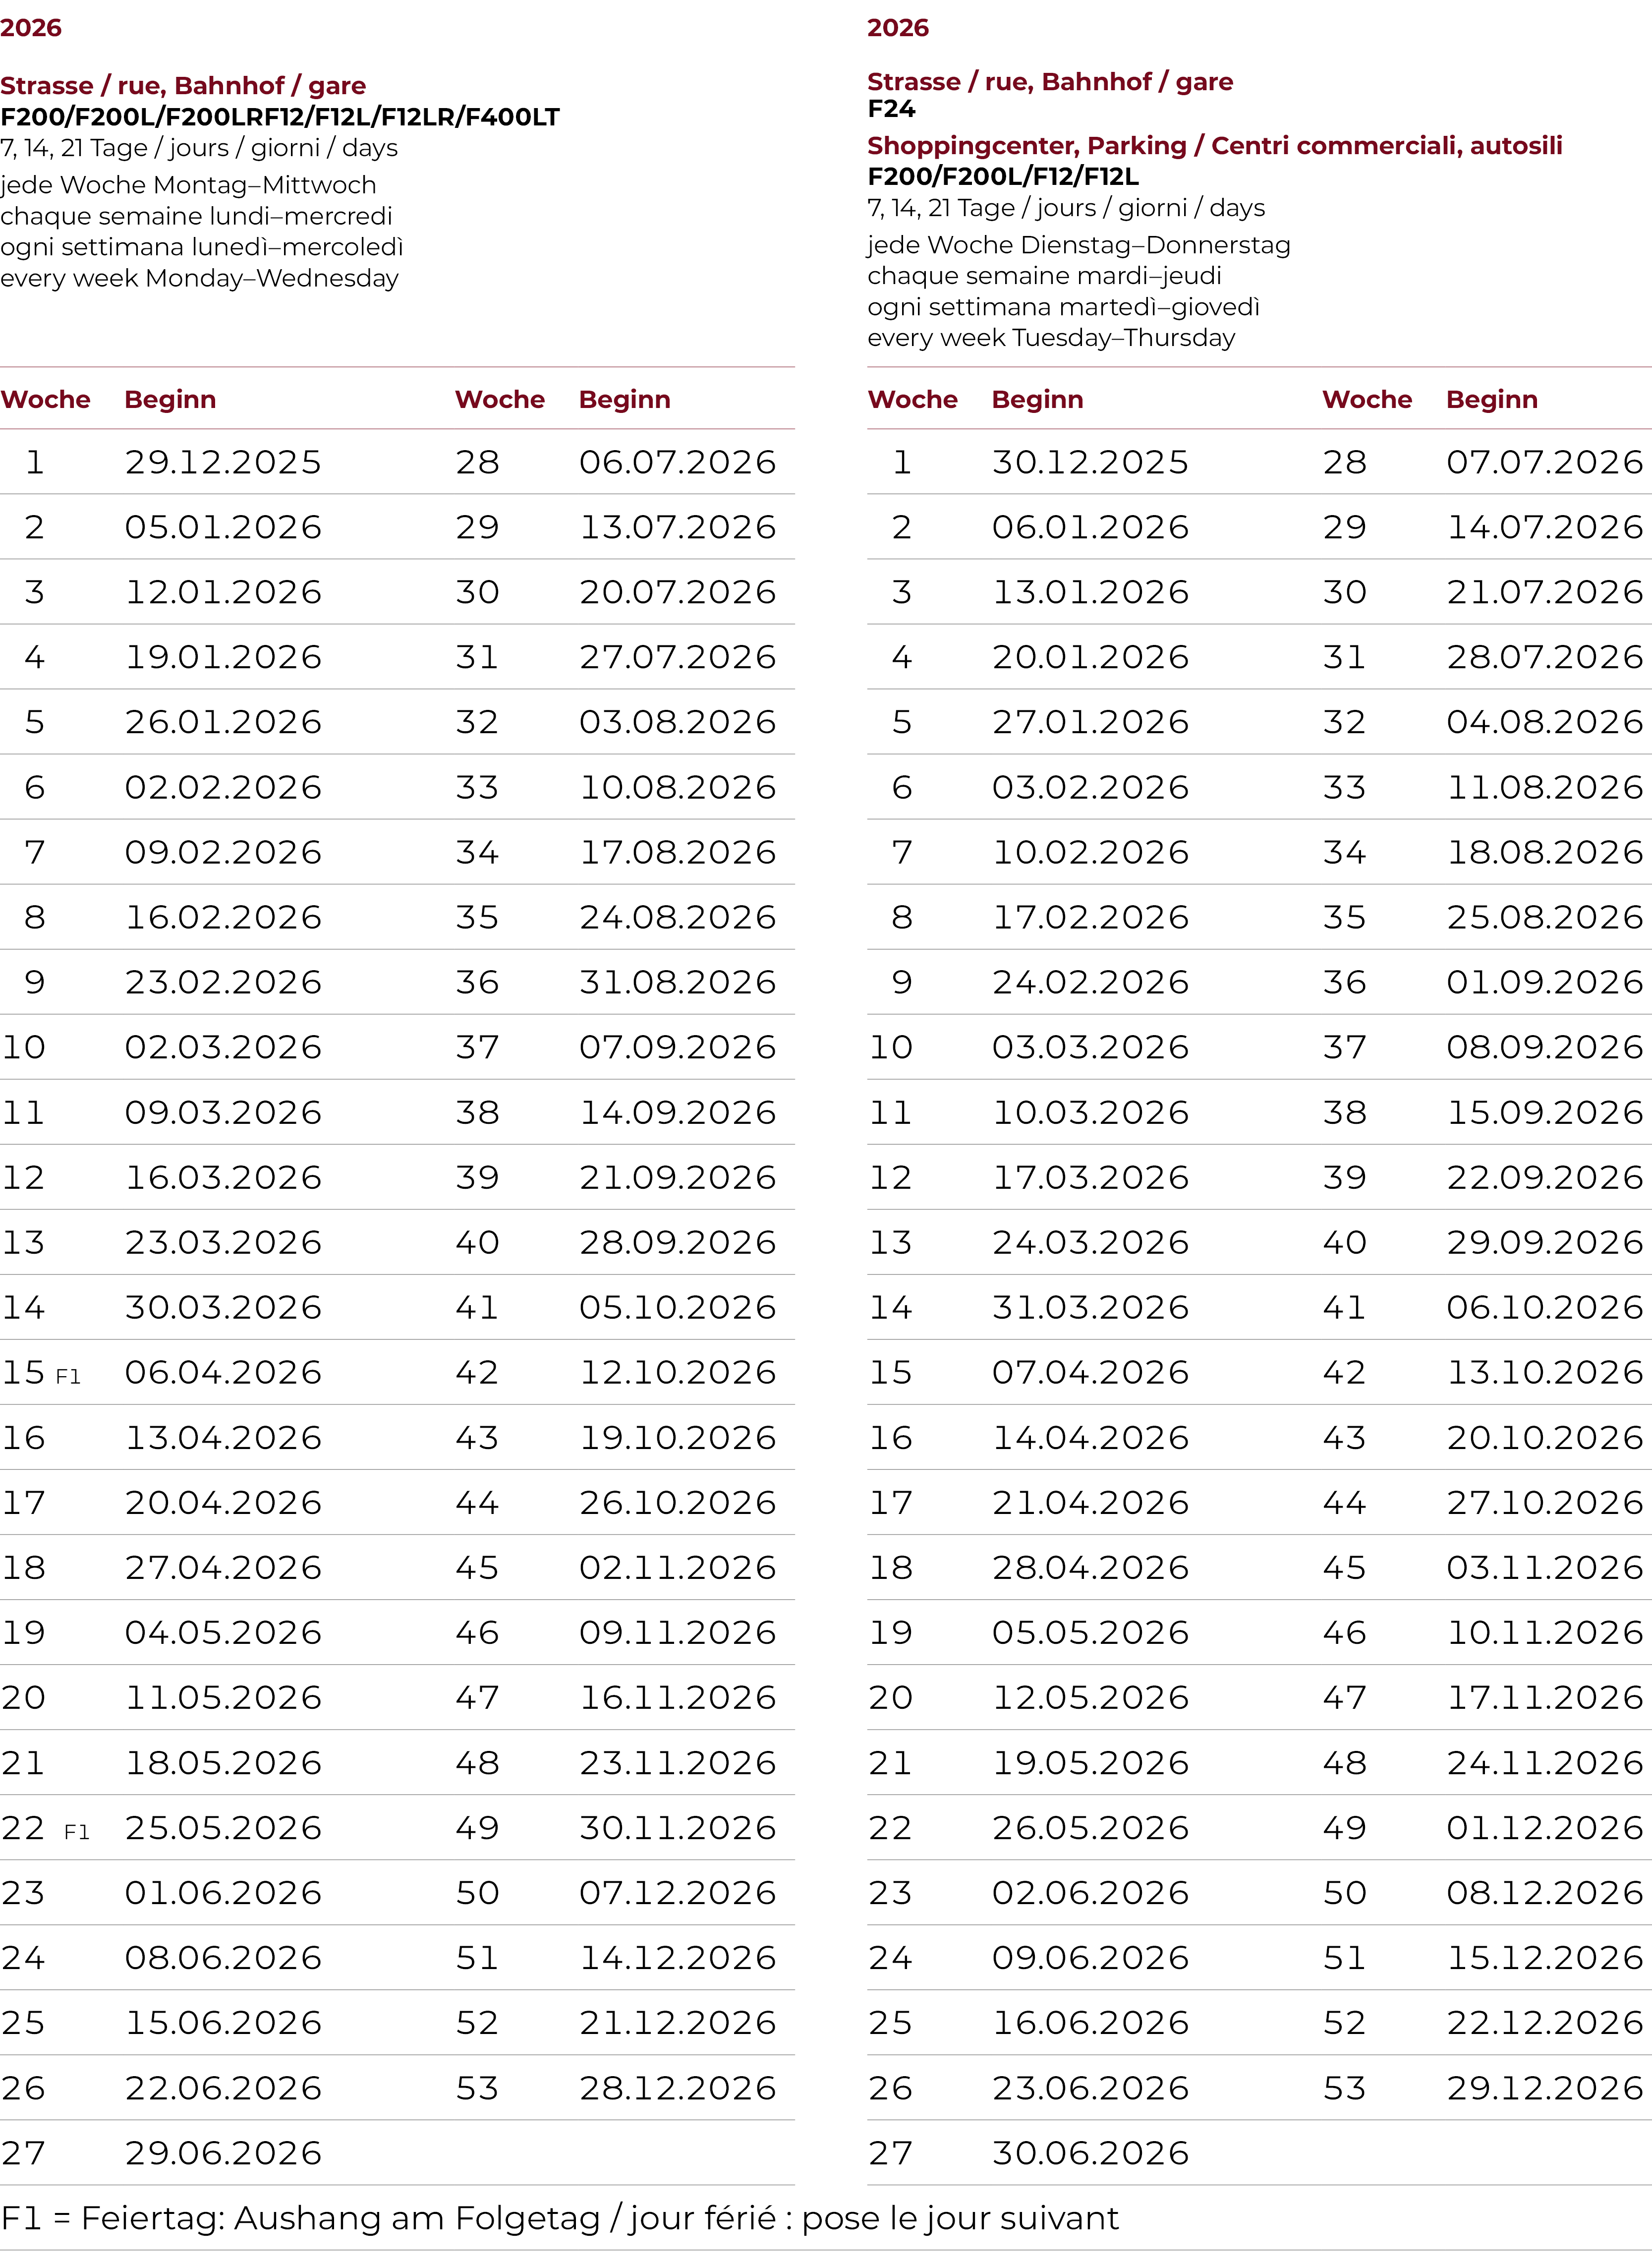
Task: Select 'chaque semaine mardi–jeudi' line
Action: click(1044, 276)
